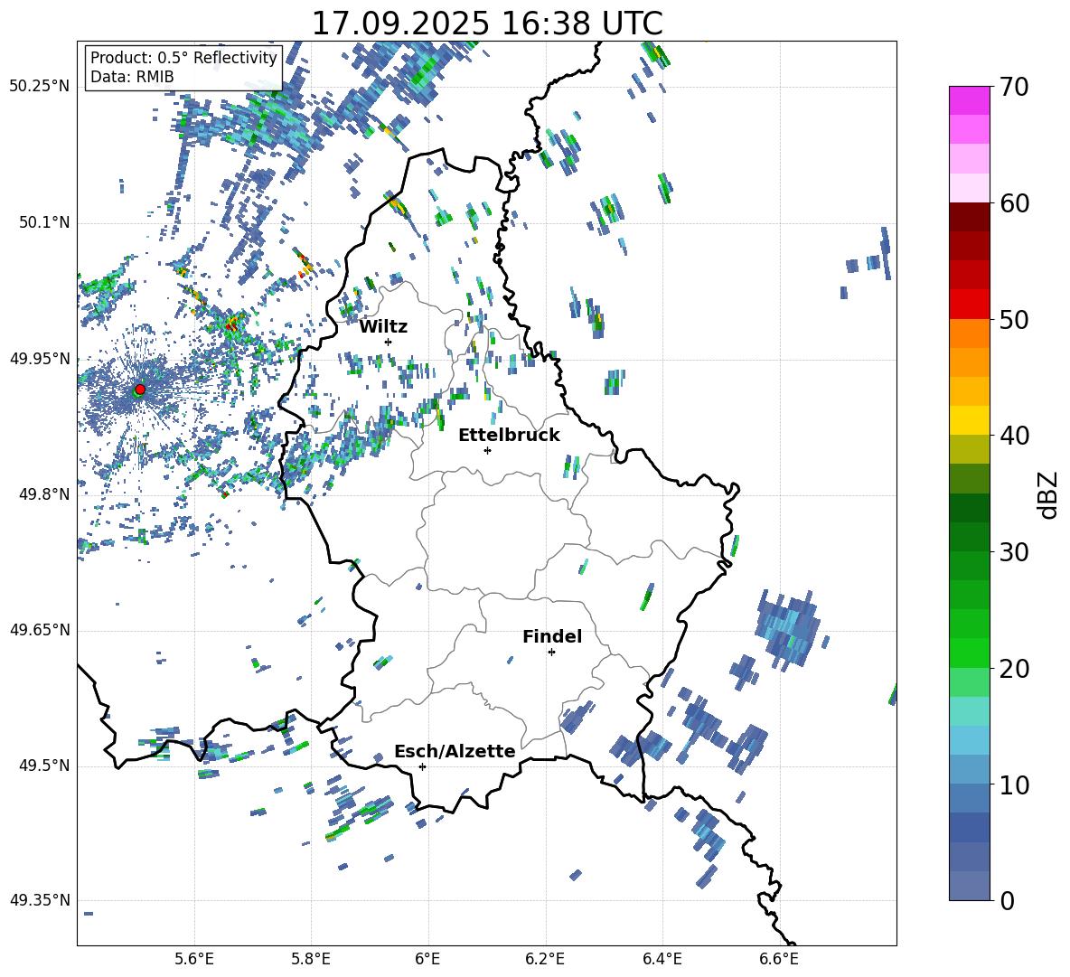Click the 49.5°N latitude label
This screenshot has width=1070, height=977.
pos(43,766)
